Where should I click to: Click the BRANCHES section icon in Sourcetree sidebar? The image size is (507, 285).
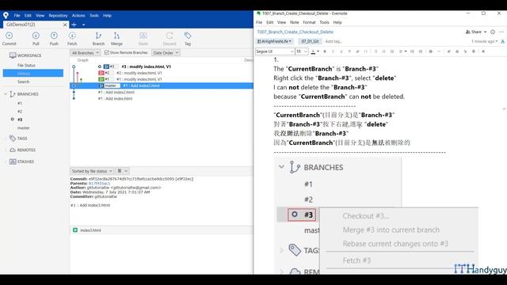[13, 94]
